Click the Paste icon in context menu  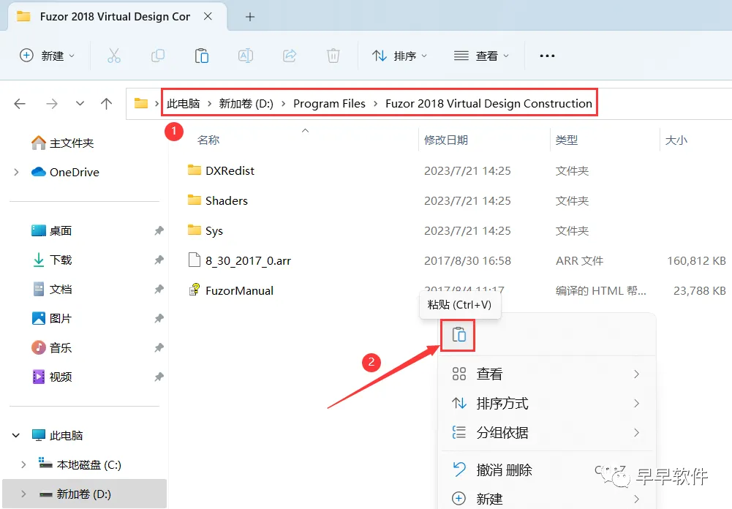pos(459,335)
